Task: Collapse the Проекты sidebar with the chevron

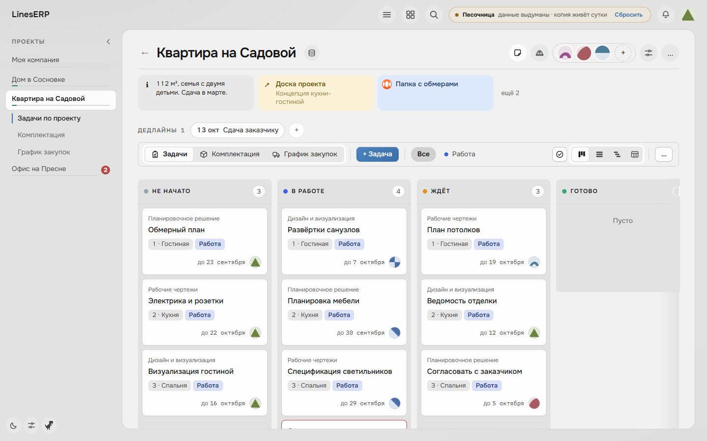Action: [109, 42]
